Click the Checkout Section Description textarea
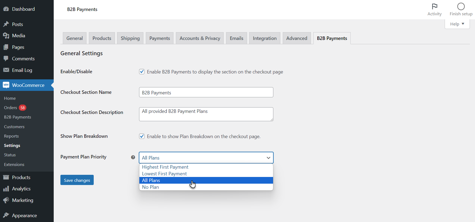Image resolution: width=475 pixels, height=222 pixels. [206, 114]
